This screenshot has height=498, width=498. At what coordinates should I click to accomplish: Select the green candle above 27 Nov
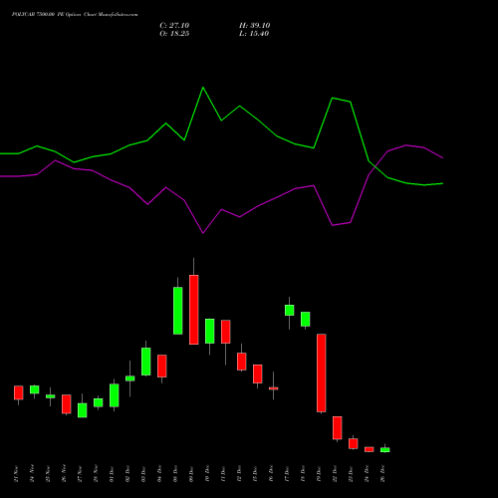(83, 410)
